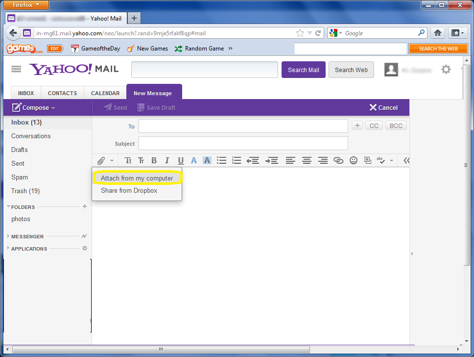Image resolution: width=474 pixels, height=357 pixels.
Task: Insert a hyperlink
Action: point(338,160)
